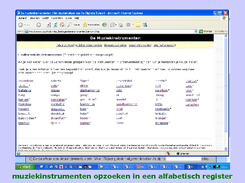
Task: Open the Start button
Action: point(26,167)
